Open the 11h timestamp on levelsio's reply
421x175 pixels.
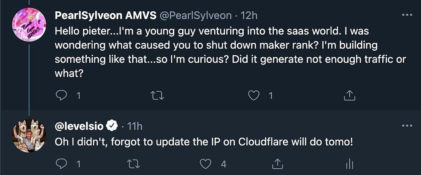tap(135, 125)
